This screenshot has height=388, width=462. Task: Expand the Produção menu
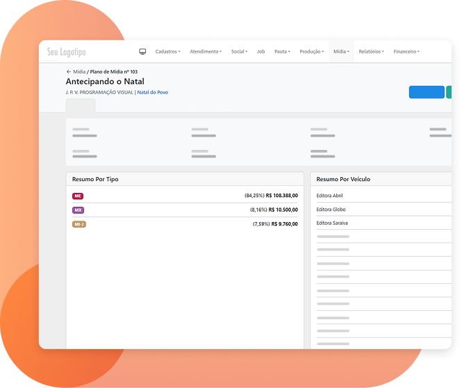click(311, 51)
